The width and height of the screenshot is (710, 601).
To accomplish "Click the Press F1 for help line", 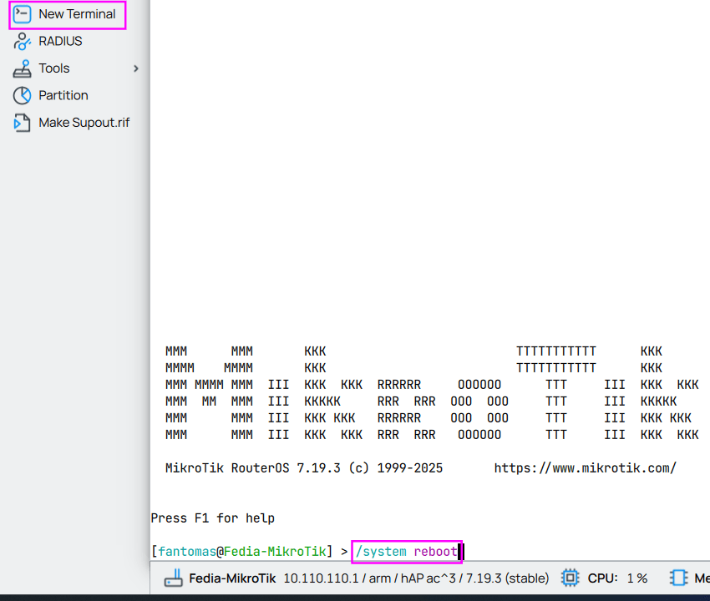I will tap(213, 518).
